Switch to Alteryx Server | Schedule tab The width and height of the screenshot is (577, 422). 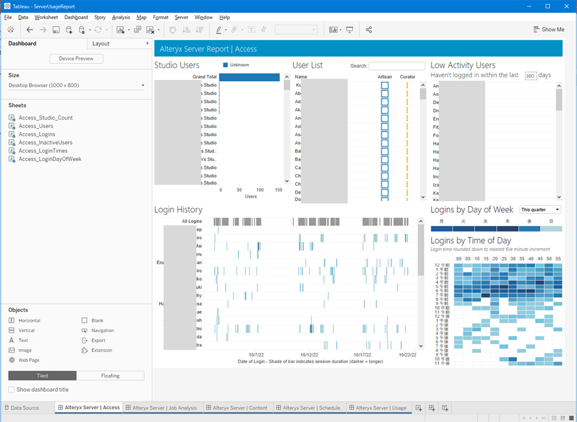pyautogui.click(x=311, y=408)
